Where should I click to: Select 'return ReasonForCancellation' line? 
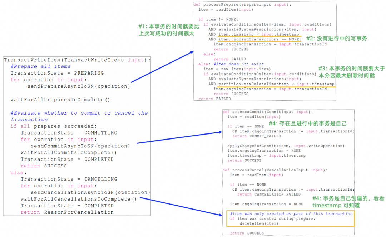tap(67, 213)
